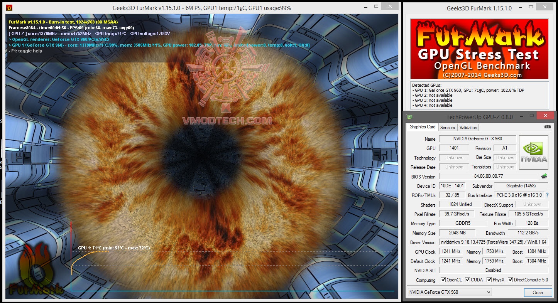The height and width of the screenshot is (303, 558).
Task: Switch to the Graphics Card tab
Action: click(422, 127)
